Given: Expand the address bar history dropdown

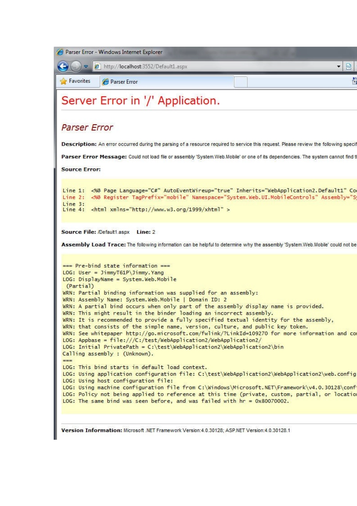Looking at the screenshot, I should [x=339, y=67].
